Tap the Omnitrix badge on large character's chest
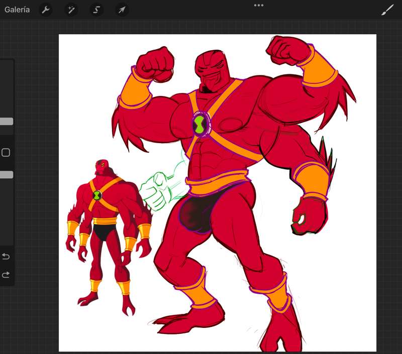 (x=200, y=124)
